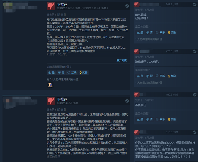Click the Steam icon on the 447.6 hours review
This screenshot has height=162, width=198.
(x=127, y=101)
